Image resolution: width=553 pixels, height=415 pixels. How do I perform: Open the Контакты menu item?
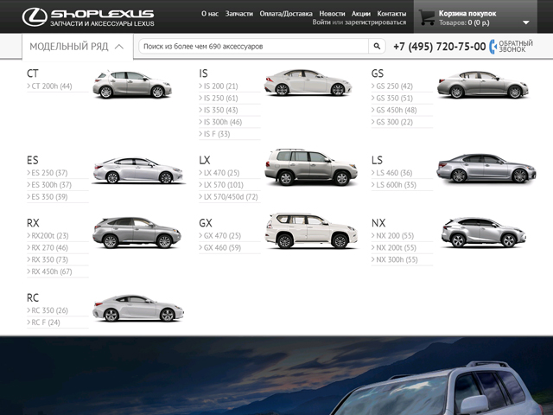391,14
